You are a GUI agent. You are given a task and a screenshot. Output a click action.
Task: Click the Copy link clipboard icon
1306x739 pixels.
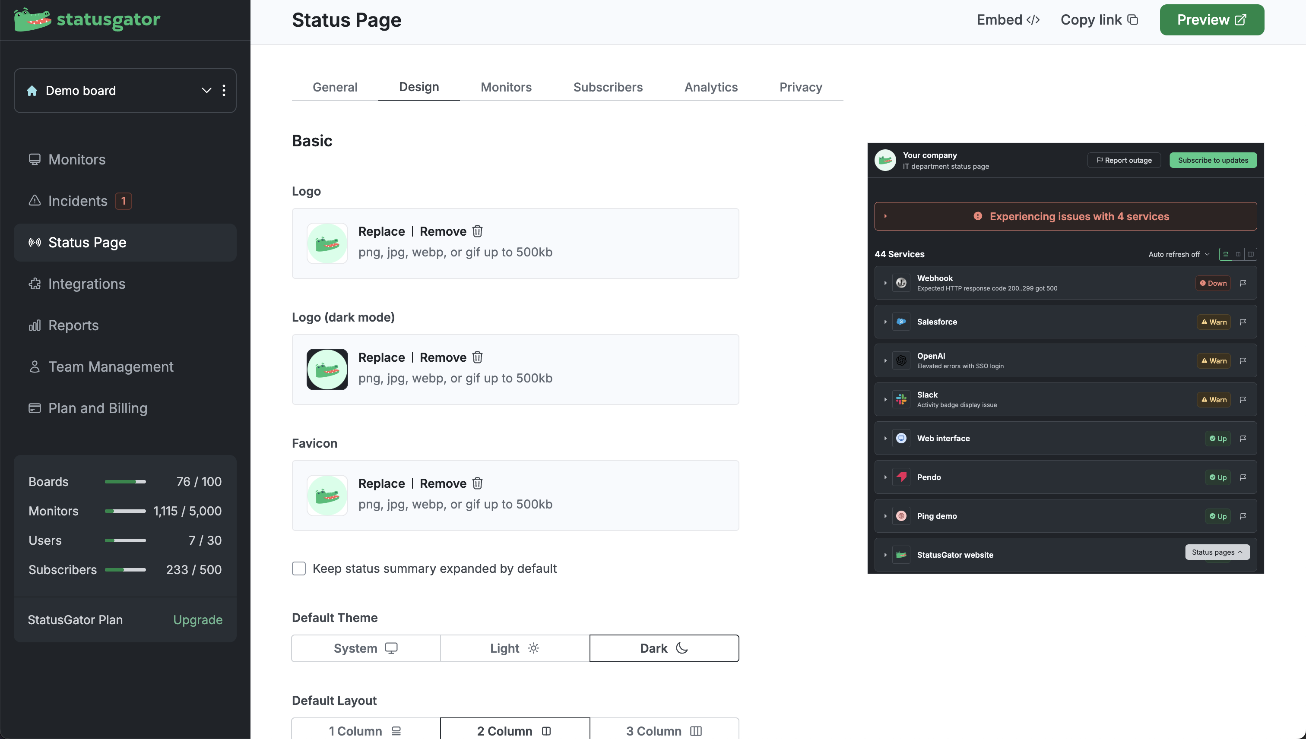[x=1132, y=20]
